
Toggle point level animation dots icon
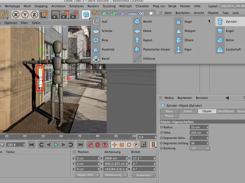click(143, 145)
